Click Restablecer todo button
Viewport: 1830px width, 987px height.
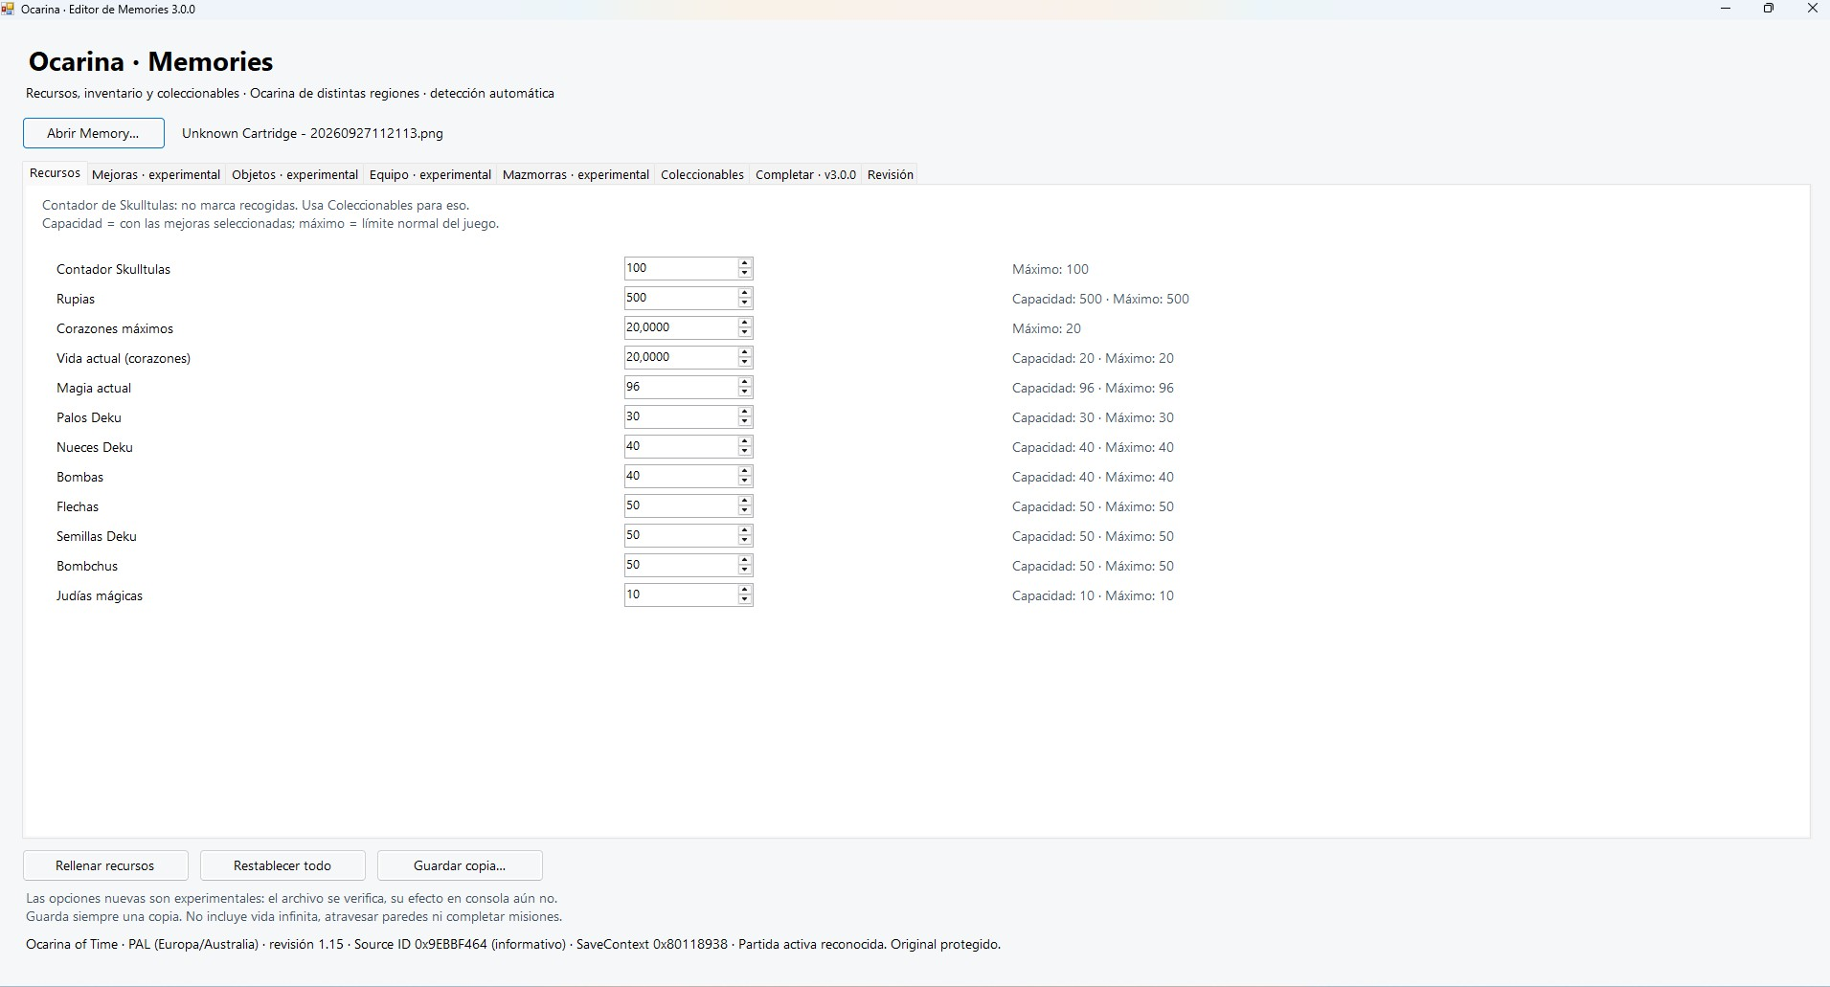pyautogui.click(x=282, y=865)
